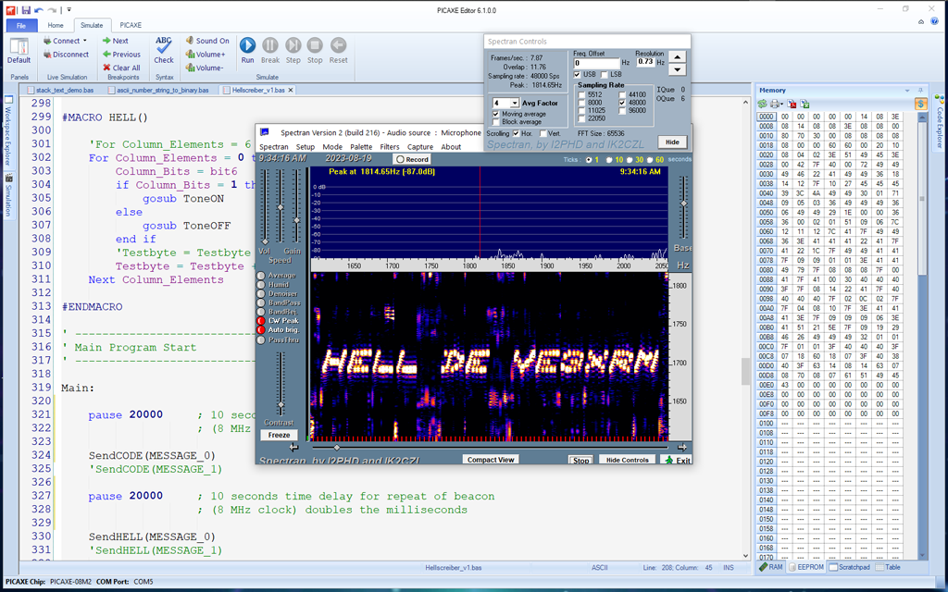
Task: Open the Connect dropdown arrow
Action: click(84, 41)
